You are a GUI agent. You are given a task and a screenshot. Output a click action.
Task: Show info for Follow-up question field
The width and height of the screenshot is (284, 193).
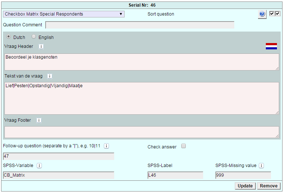[106, 146]
